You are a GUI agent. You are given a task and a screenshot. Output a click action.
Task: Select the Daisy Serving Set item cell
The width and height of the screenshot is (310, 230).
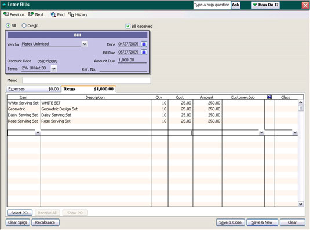[x=24, y=115]
